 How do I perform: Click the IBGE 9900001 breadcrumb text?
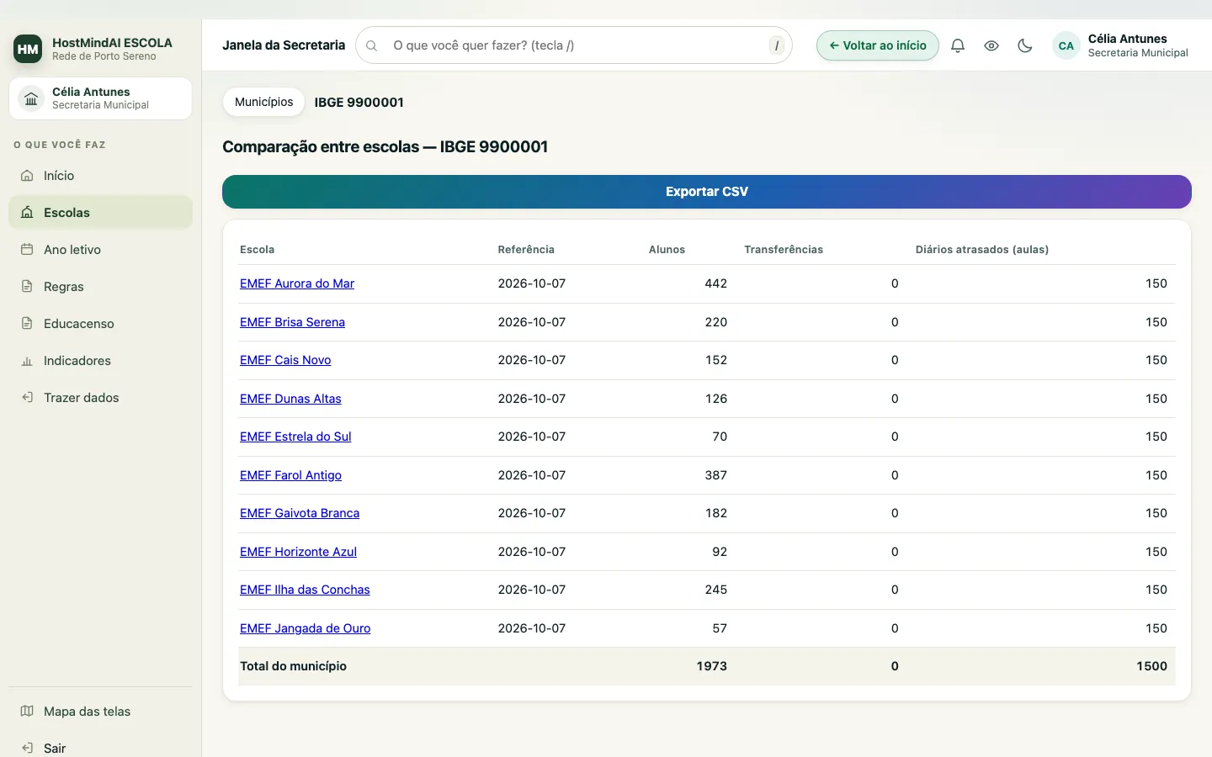(359, 102)
